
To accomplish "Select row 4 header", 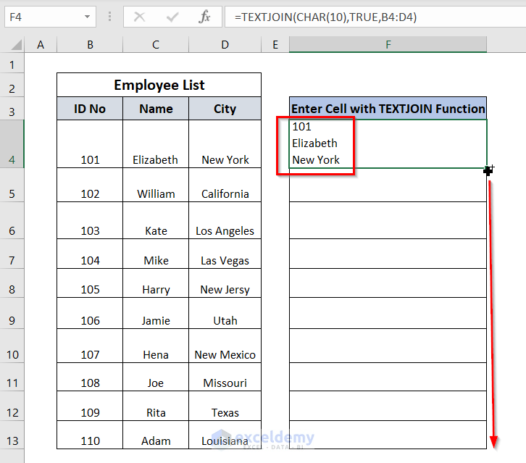I will tap(12, 143).
